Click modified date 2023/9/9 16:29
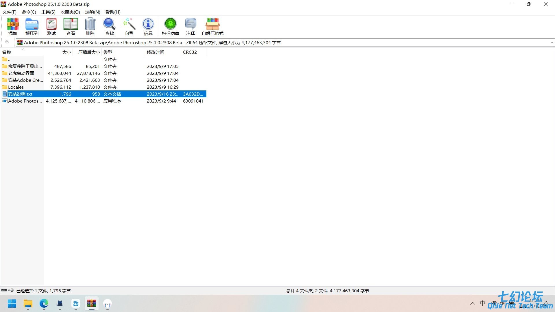This screenshot has width=555, height=312. coord(163,87)
